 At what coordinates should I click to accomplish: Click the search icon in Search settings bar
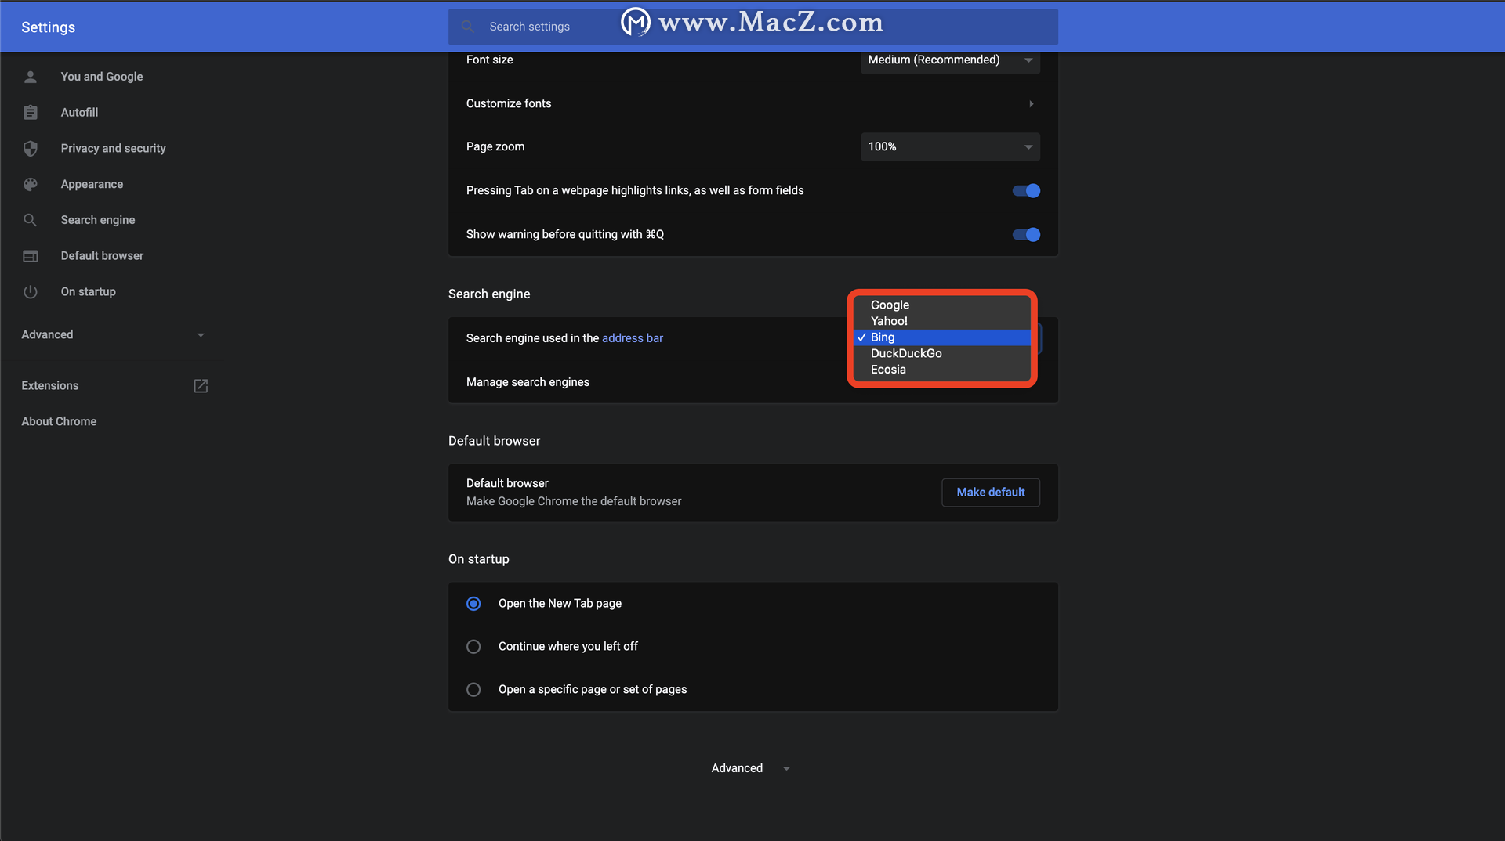pyautogui.click(x=468, y=27)
